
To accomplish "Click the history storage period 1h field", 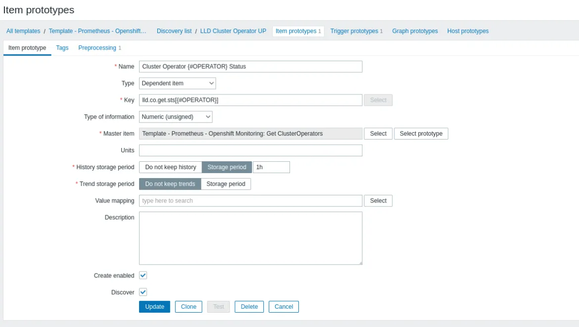I will coord(271,167).
